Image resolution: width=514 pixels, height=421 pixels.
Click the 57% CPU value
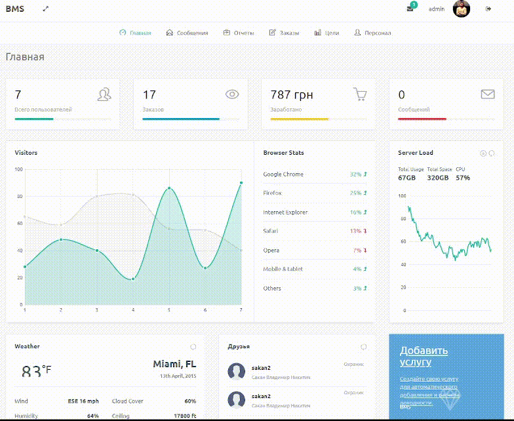463,178
